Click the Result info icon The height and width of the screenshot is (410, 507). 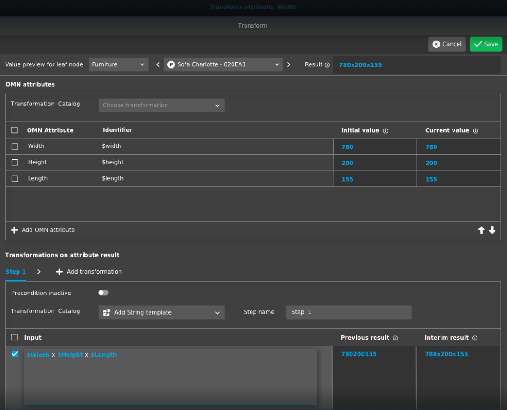pyautogui.click(x=327, y=65)
